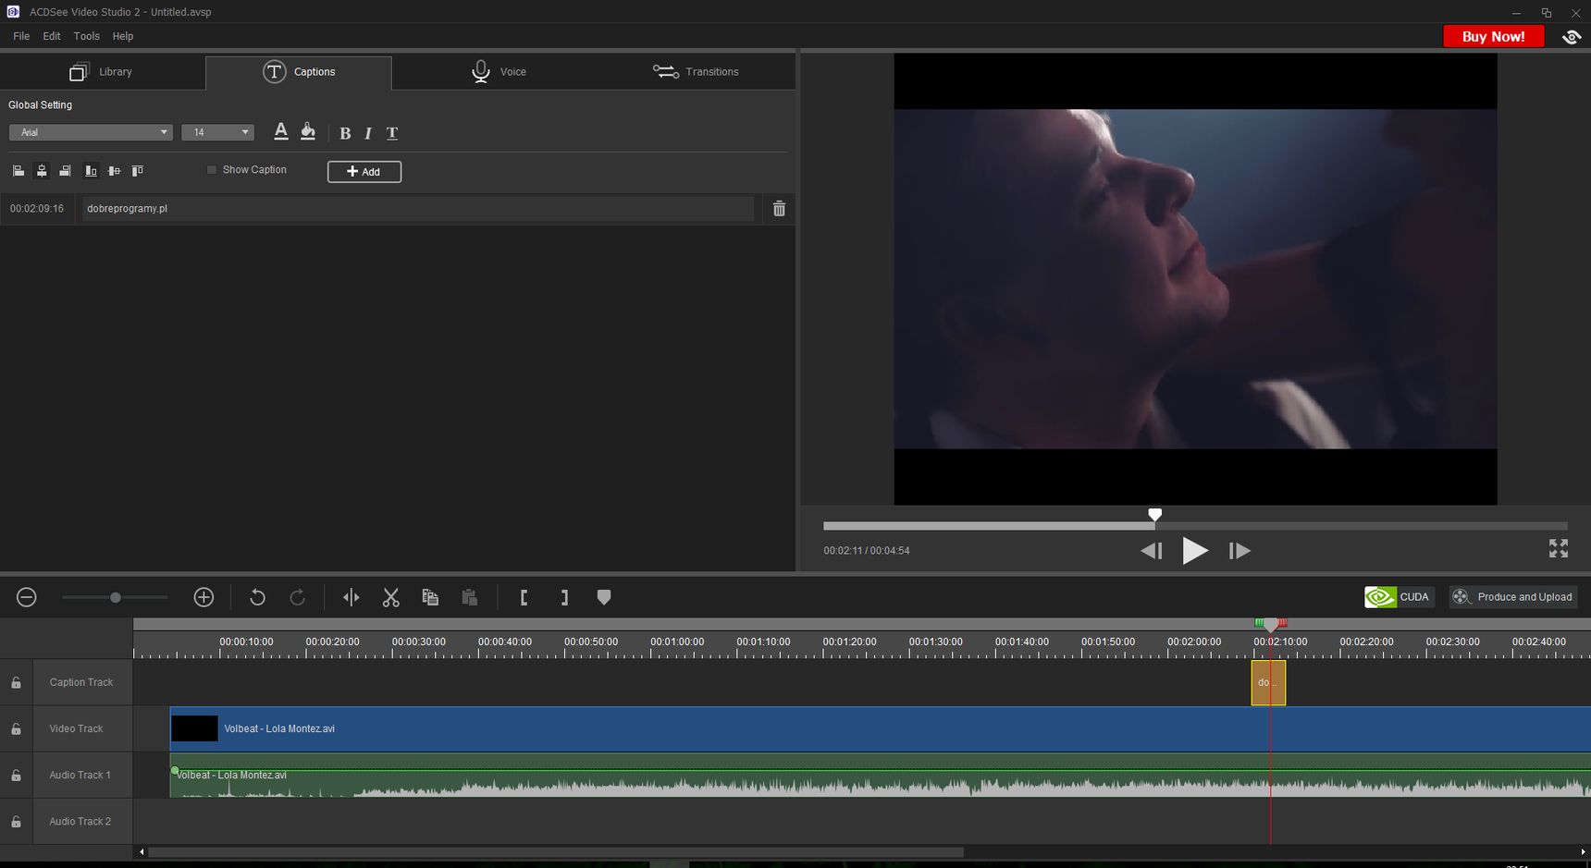Select the caption clip on Caption Track
Viewport: 1591px width, 868px height.
pyautogui.click(x=1268, y=683)
